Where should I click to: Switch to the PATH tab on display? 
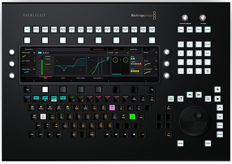click(63, 78)
